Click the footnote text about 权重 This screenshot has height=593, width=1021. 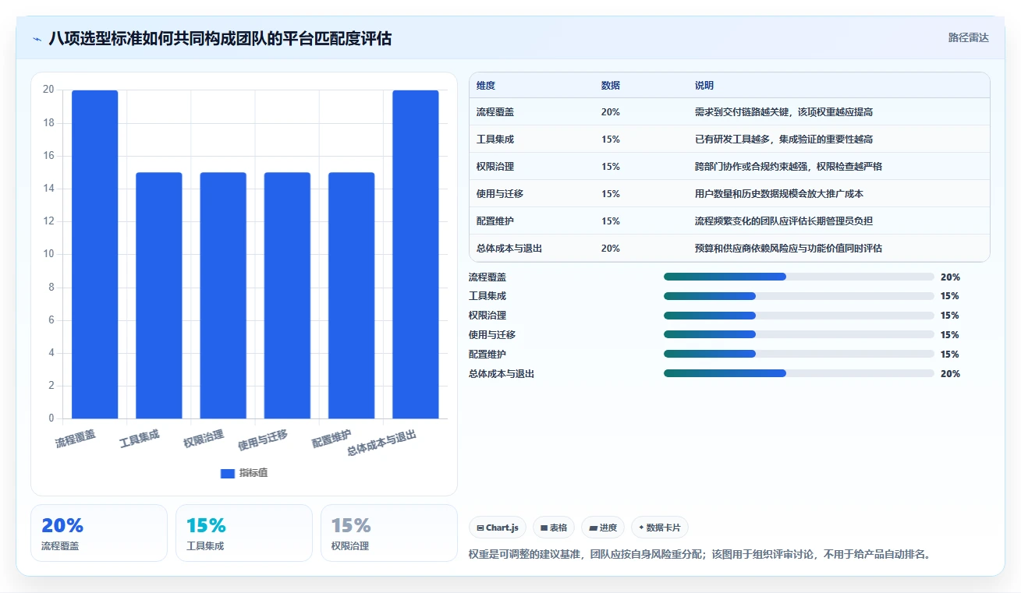pos(700,555)
